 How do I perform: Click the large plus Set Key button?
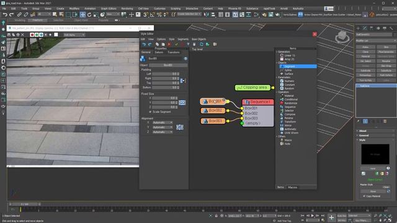click(x=331, y=217)
